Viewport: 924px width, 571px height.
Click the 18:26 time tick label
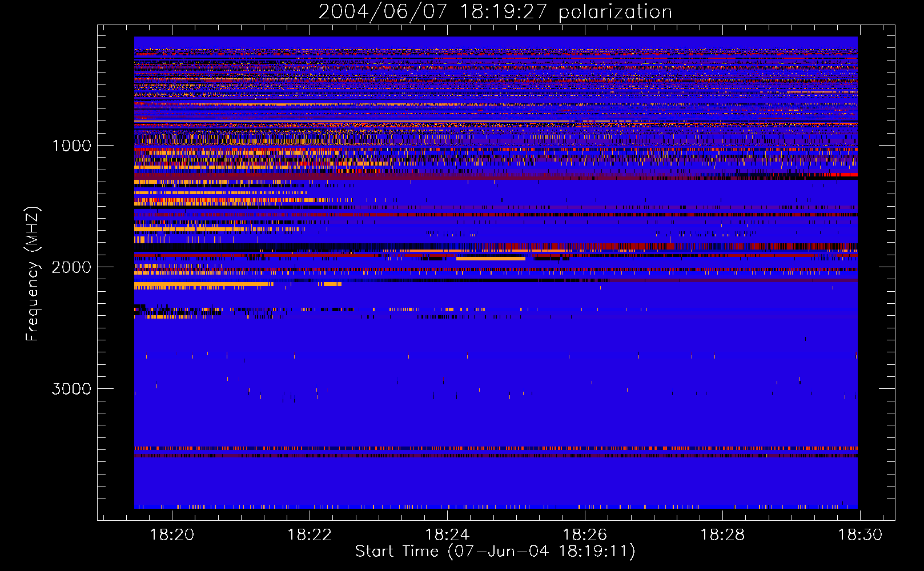[585, 535]
